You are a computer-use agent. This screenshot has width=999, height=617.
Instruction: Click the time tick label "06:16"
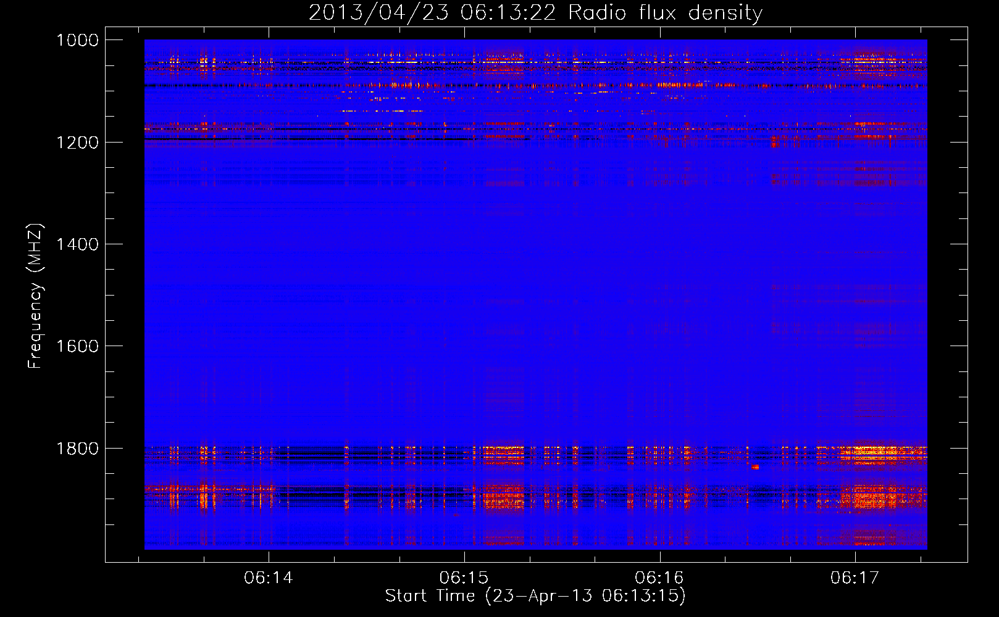(x=659, y=578)
